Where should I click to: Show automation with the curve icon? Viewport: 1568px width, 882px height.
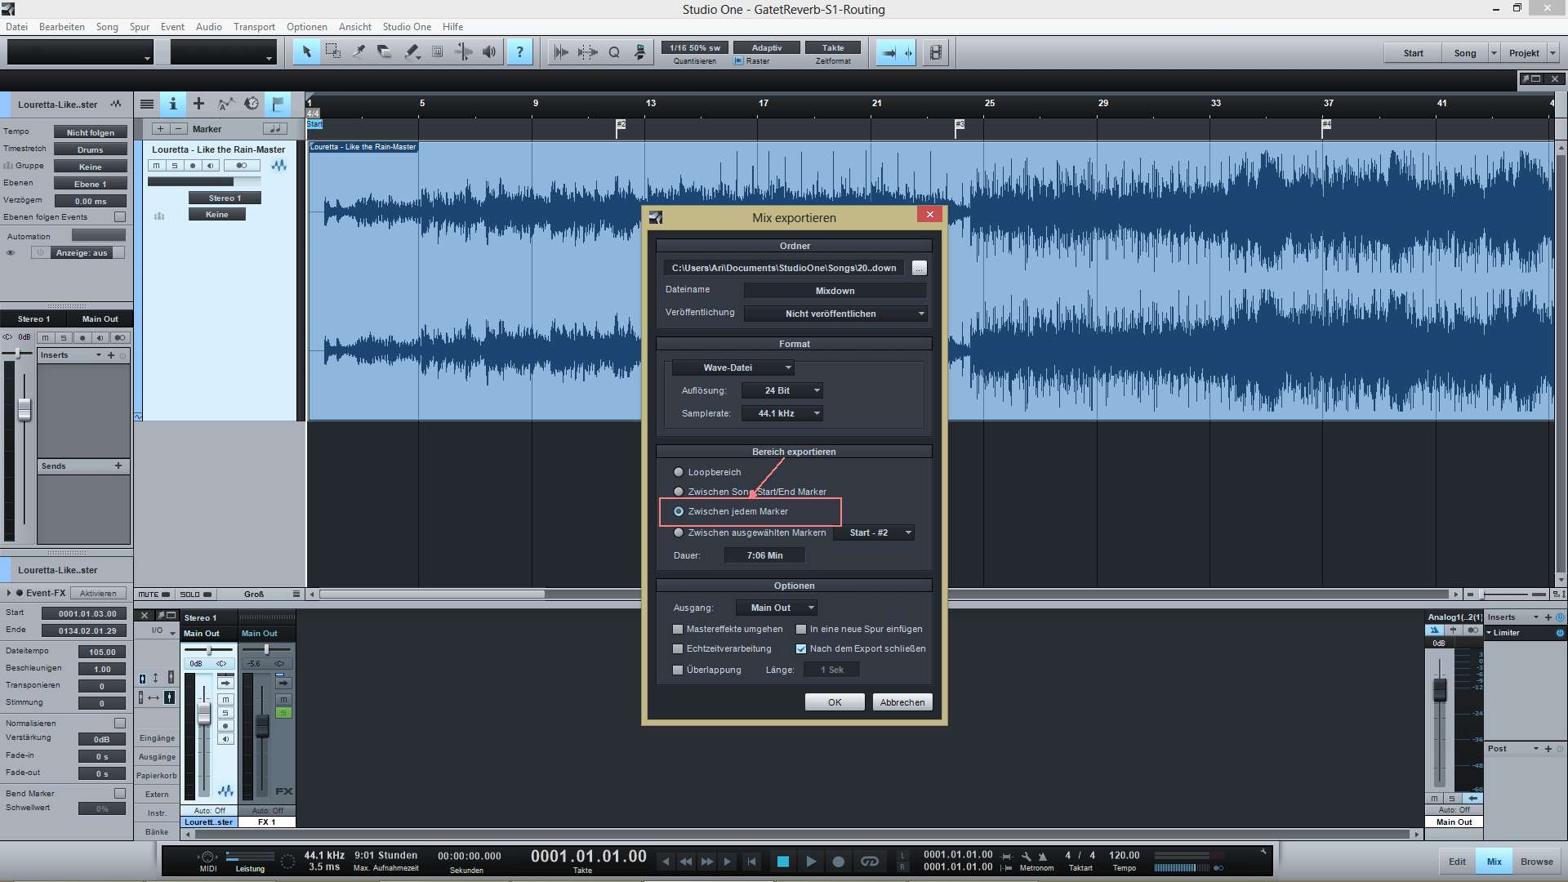click(225, 104)
